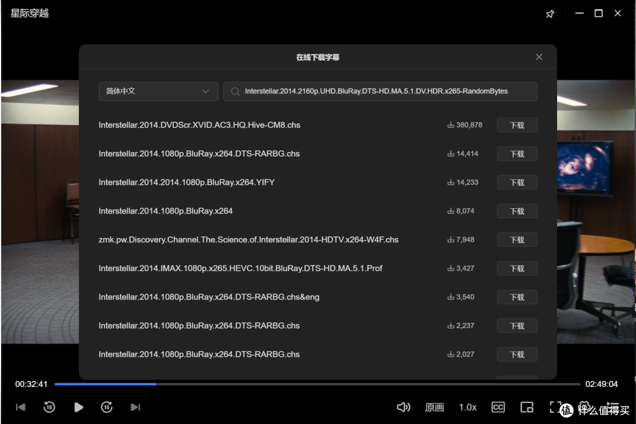Viewport: 636px width, 424px height.
Task: Click the total duration 02:49:04
Action: click(601, 384)
